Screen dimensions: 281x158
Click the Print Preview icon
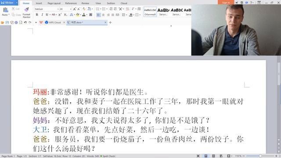coord(21,22)
